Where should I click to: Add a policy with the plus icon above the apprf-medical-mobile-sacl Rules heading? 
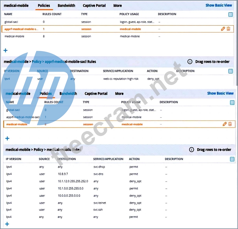pos(6,50)
